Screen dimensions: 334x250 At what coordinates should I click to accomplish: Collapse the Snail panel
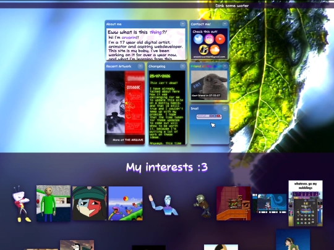[x=225, y=109]
